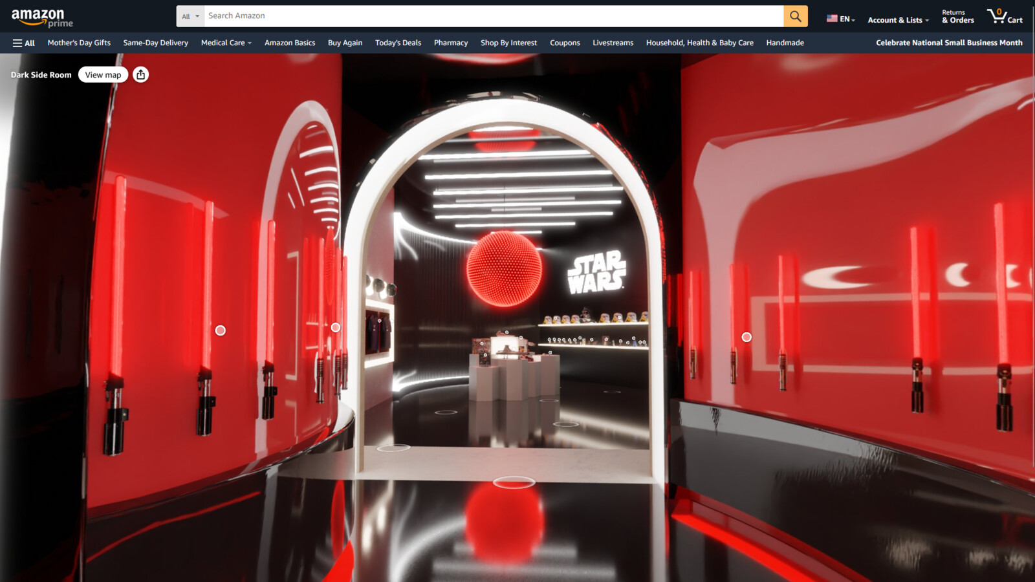This screenshot has width=1035, height=582.
Task: Click the Search Amazon input field
Action: pos(494,16)
